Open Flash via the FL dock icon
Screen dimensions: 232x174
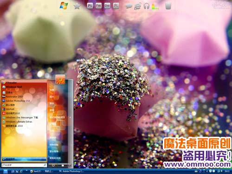(116, 6)
